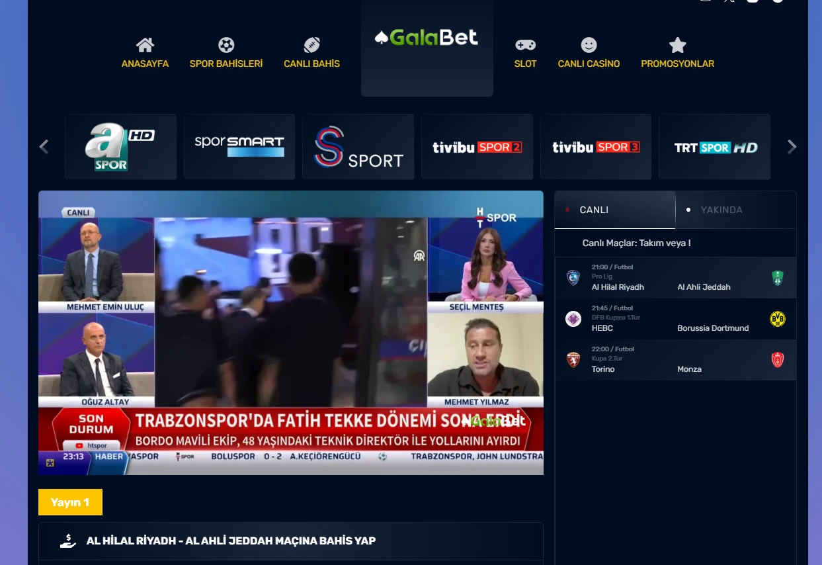This screenshot has height=565, width=822.
Task: Show previous channels with left arrow
Action: pos(44,147)
